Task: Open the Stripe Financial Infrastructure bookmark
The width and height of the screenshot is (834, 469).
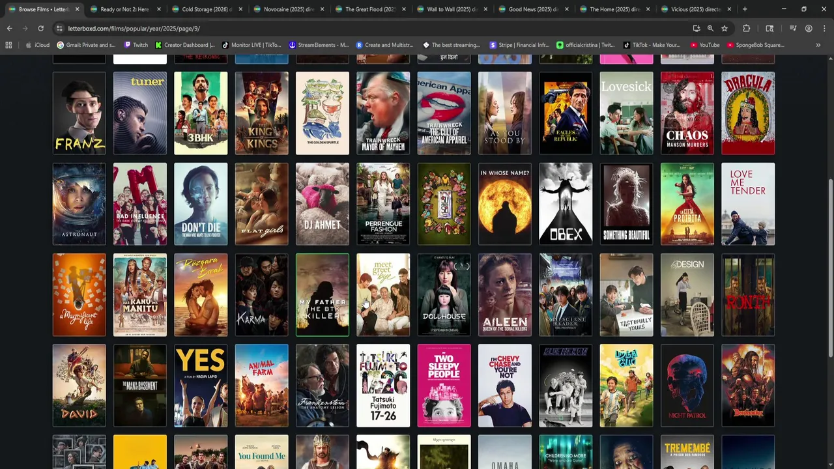Action: coord(519,45)
